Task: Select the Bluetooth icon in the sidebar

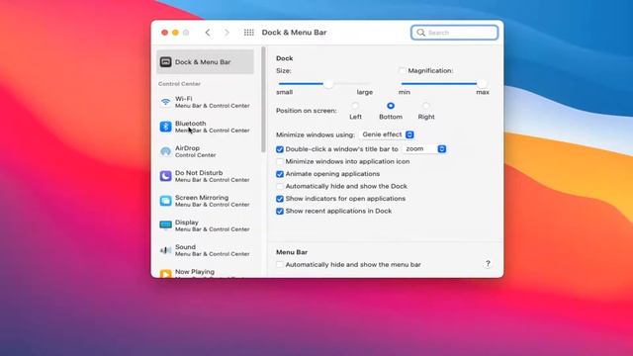Action: pyautogui.click(x=165, y=127)
